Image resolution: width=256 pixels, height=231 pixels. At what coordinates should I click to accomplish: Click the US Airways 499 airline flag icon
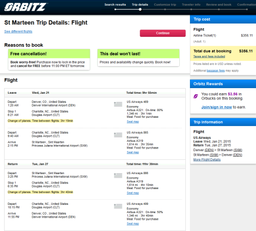118,206
